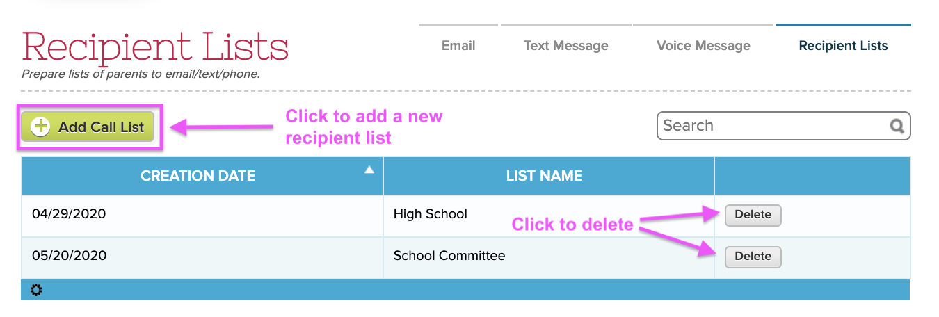The width and height of the screenshot is (939, 317).
Task: Open the gear settings icon below table
Action: (36, 290)
